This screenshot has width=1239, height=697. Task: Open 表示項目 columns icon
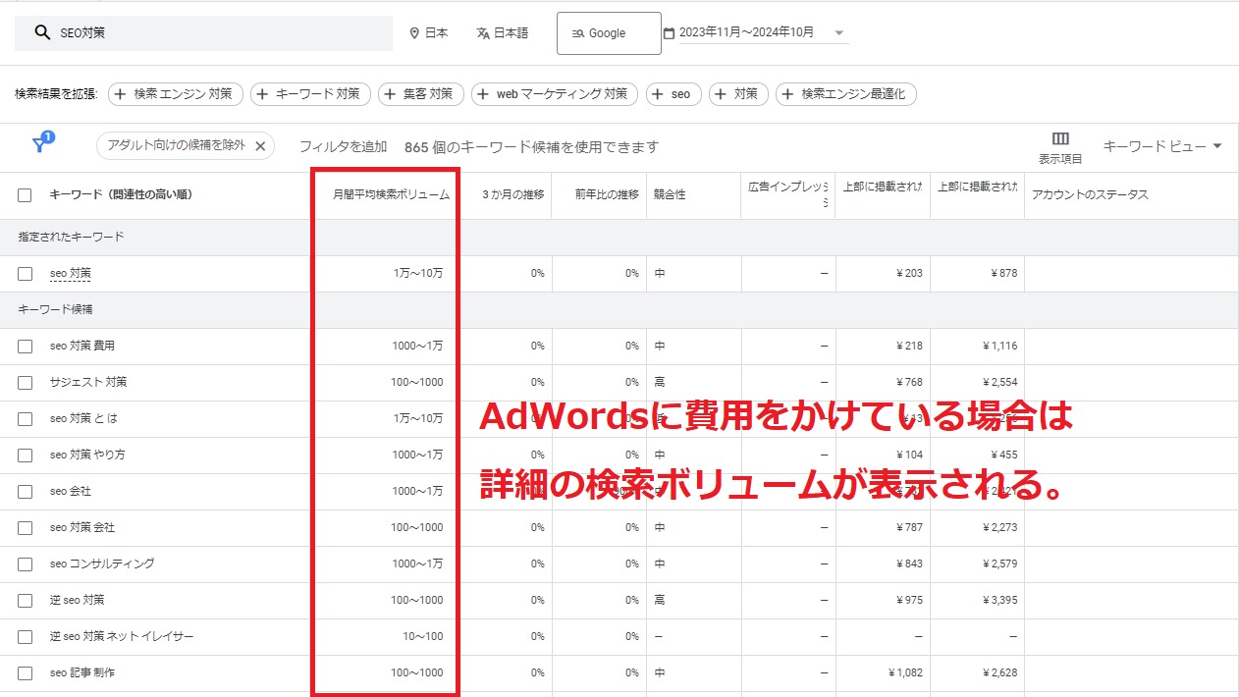[x=1060, y=138]
